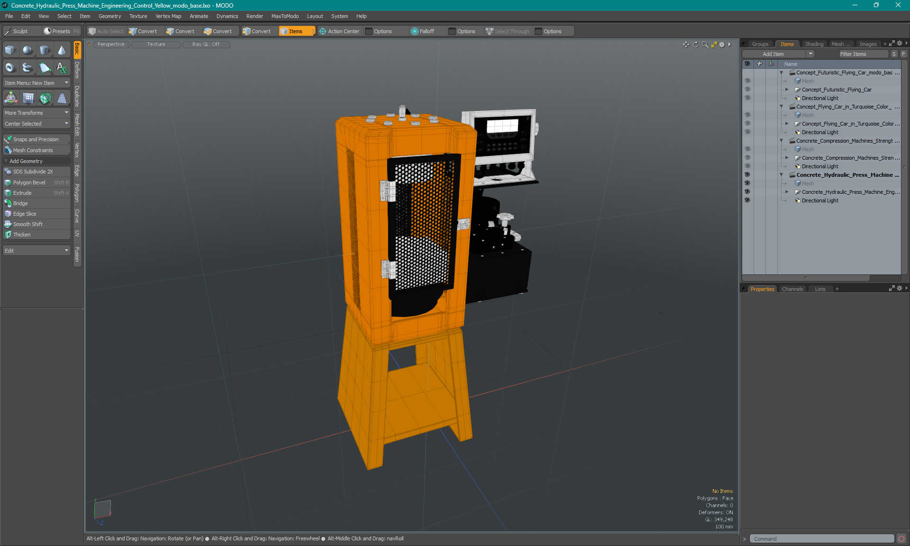Select the Cube primitive tool
The image size is (910, 546).
tap(10, 50)
